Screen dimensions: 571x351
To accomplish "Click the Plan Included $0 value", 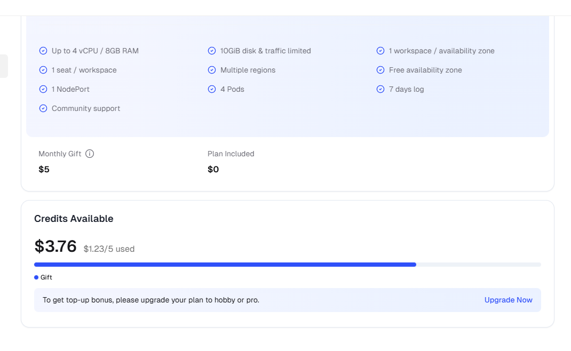I will click(x=213, y=170).
